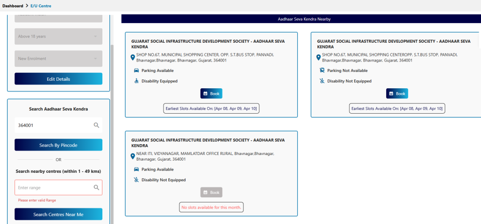The image size is (481, 224).
Task: Click the car icon beside Parking Available, first card
Action: tap(136, 70)
